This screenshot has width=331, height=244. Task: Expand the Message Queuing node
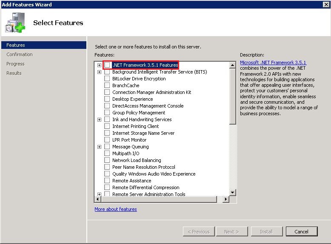click(99, 147)
